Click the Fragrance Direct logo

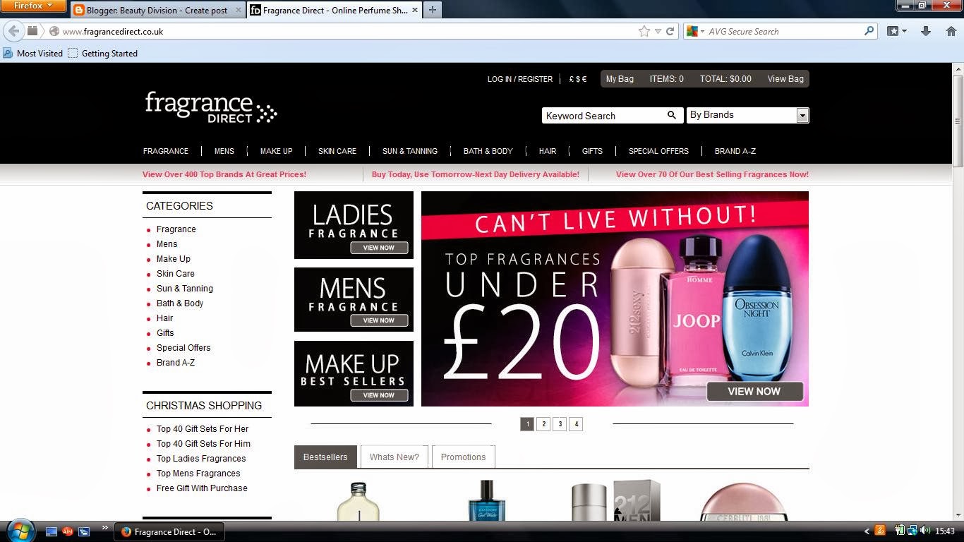(211, 107)
